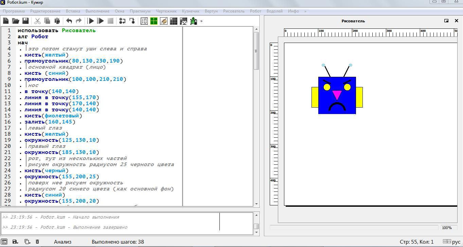Screen dimensions: 463x247
Task: Open the Рисователь menu
Action: 234,11
